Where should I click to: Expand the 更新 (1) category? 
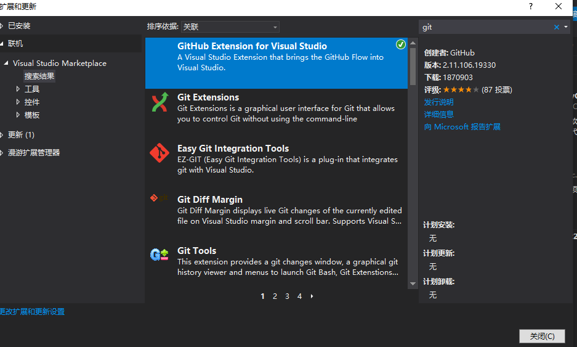coord(2,135)
